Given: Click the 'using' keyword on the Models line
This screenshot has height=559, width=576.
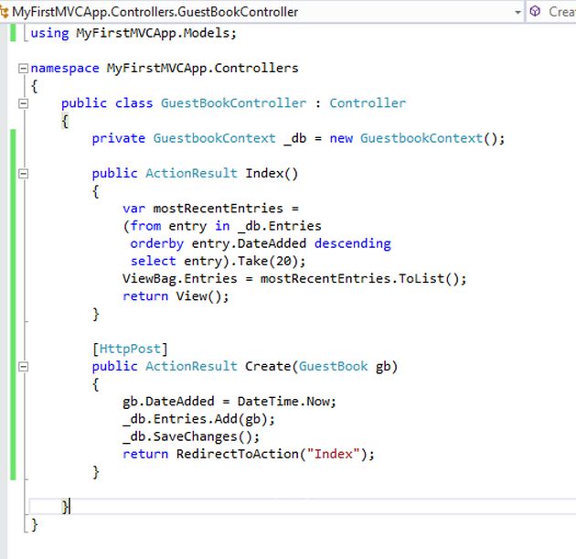Looking at the screenshot, I should (x=49, y=33).
